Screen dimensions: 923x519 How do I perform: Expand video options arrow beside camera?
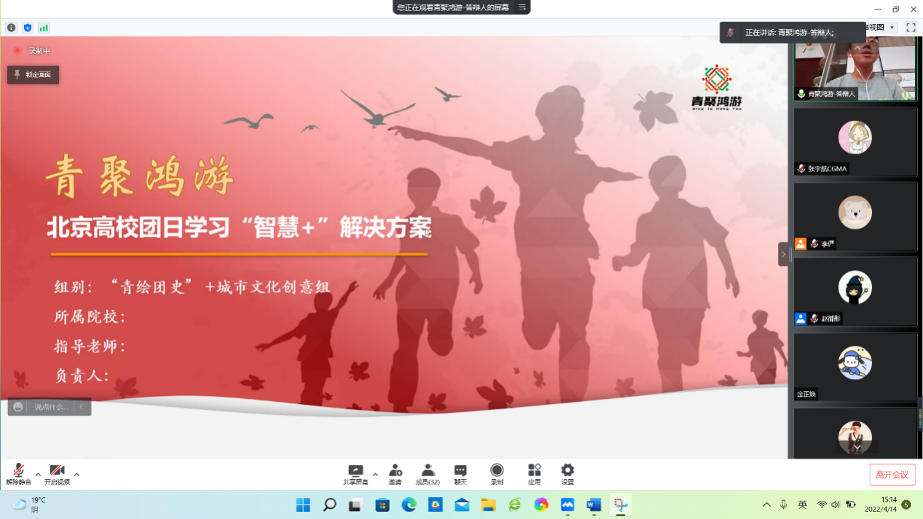76,474
